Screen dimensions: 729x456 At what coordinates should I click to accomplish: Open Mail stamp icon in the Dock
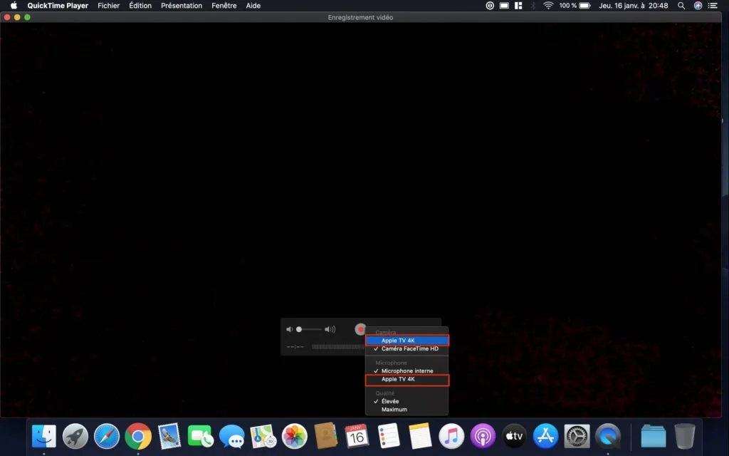169,437
